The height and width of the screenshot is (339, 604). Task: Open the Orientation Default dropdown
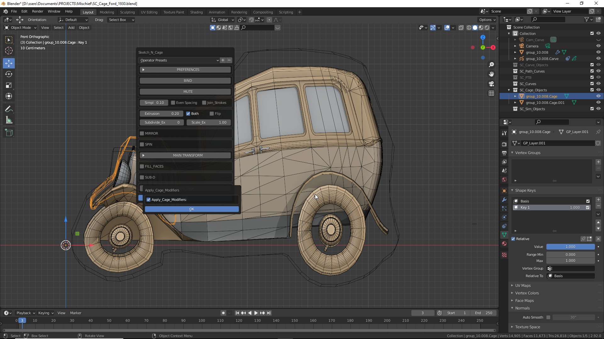click(73, 20)
